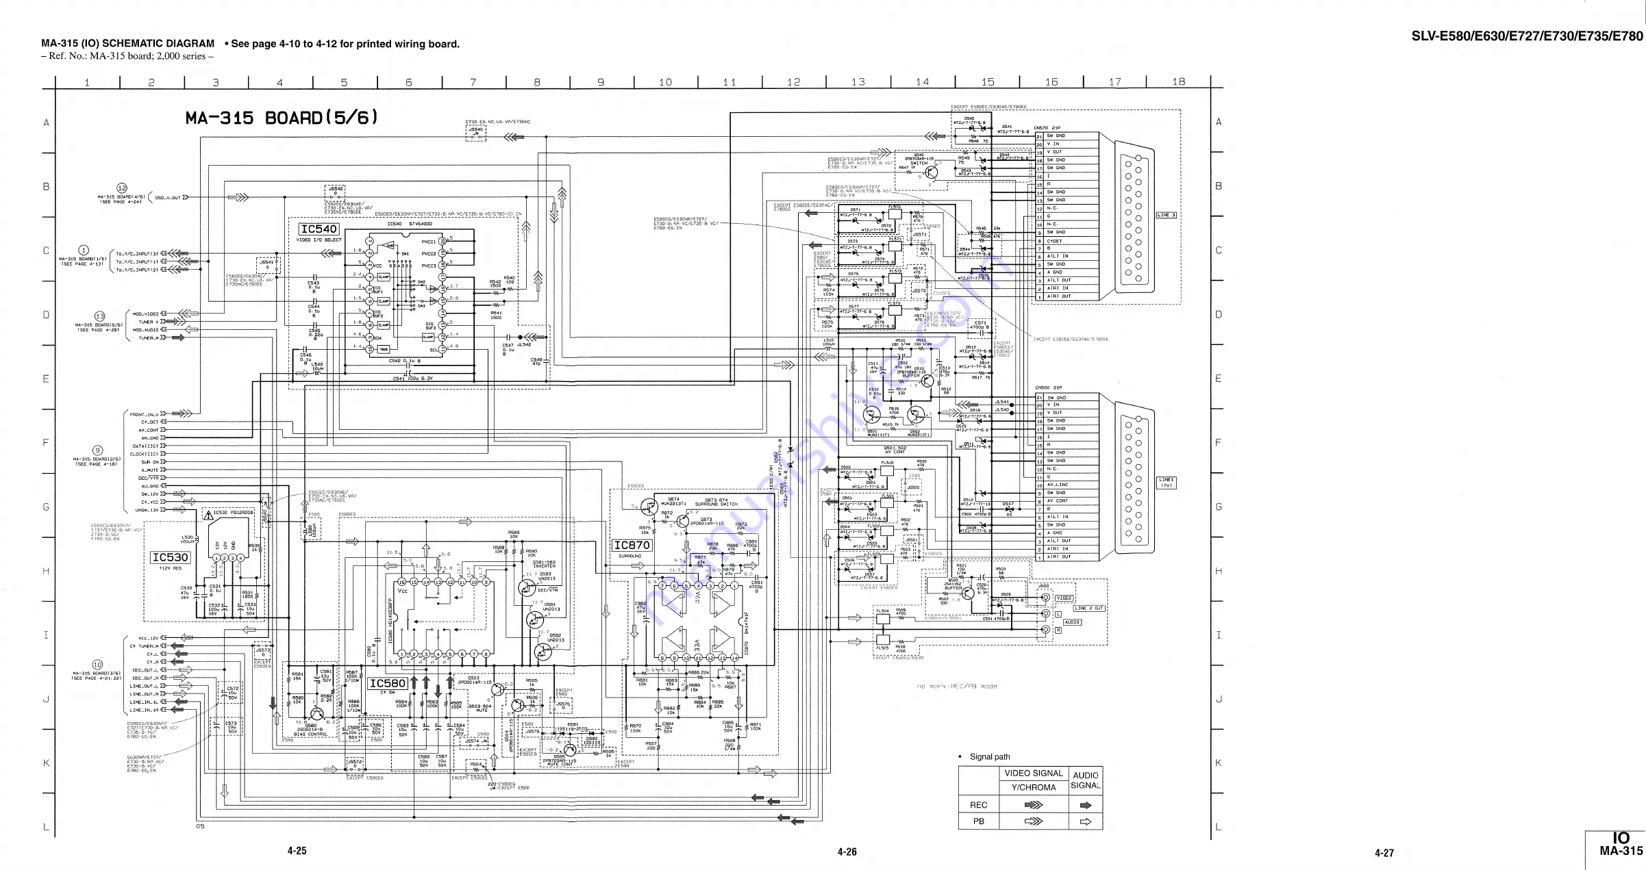
Task: Click grid row letter L on right edge
Action: pyautogui.click(x=1219, y=828)
